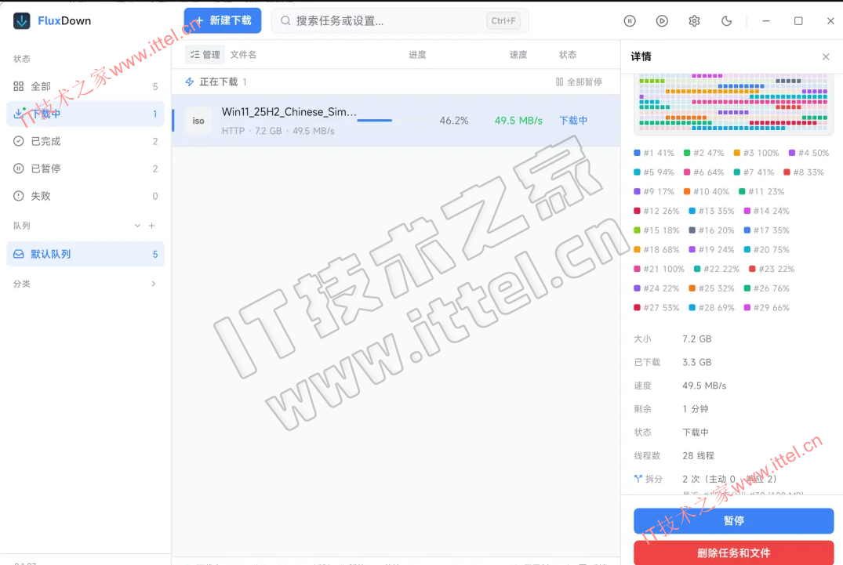Select the Win11_25H2_Chinese_Sim file name

[x=289, y=112]
